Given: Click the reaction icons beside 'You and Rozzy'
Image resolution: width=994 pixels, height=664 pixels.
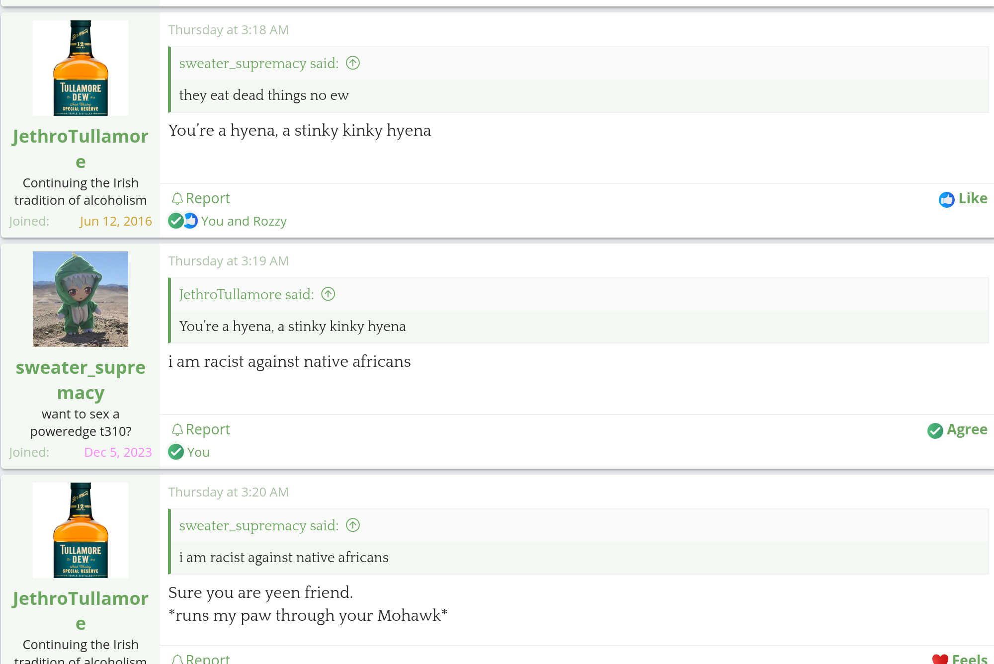Looking at the screenshot, I should pyautogui.click(x=183, y=221).
